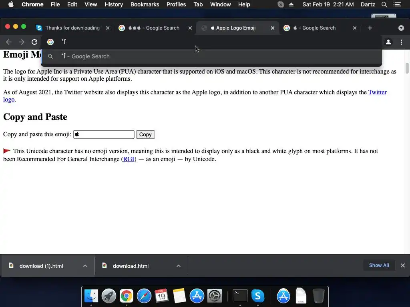Open the History menu
Viewport: 410px width, 307px height.
pos(114,4)
